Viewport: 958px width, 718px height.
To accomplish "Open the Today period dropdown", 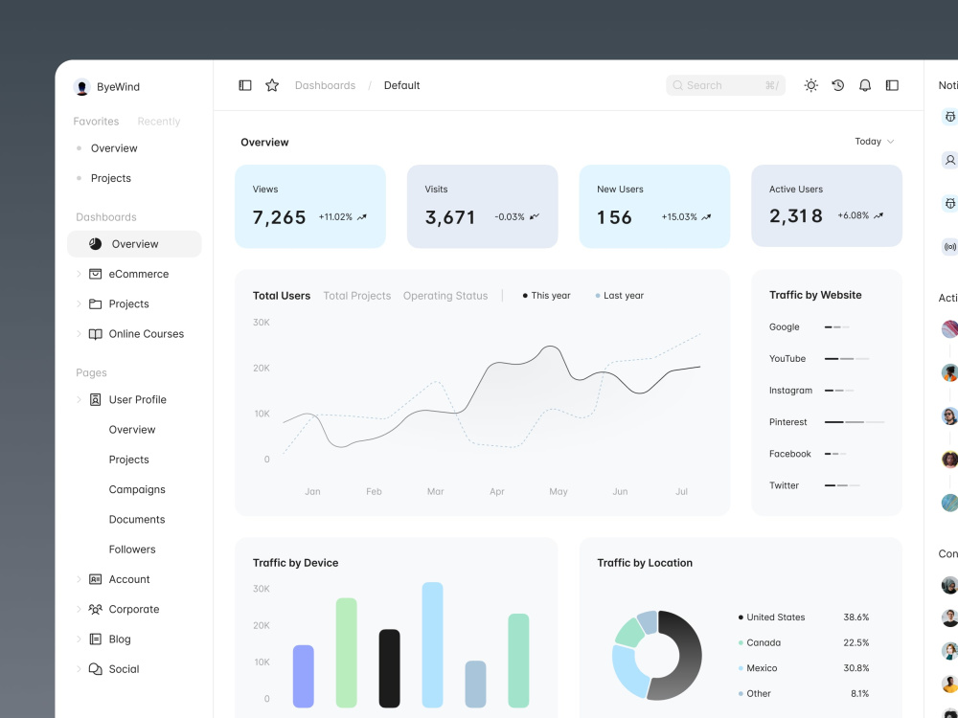I will point(875,142).
